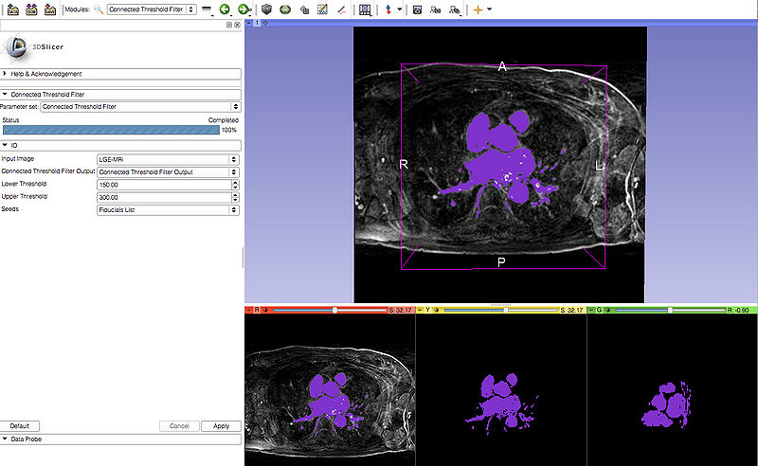Click the Red slice view offset slider
The height and width of the screenshot is (466, 758).
tap(334, 310)
